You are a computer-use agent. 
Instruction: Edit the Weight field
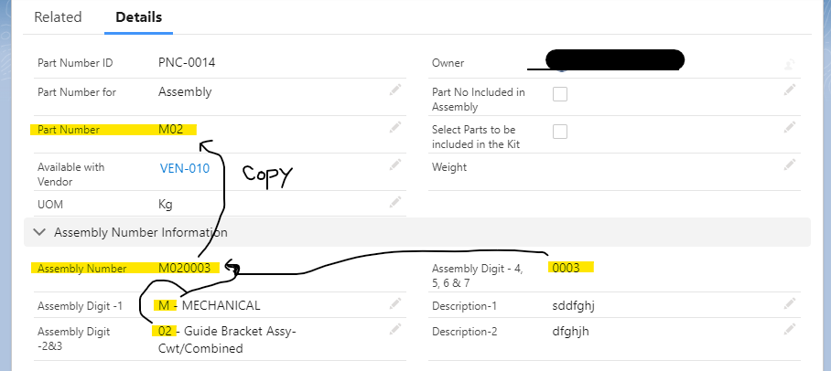(789, 165)
